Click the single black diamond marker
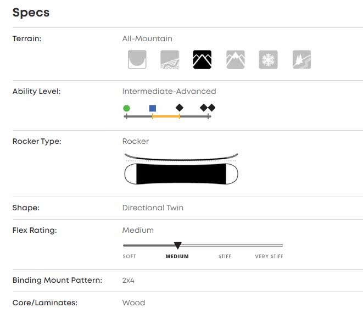This screenshot has width=363, height=313. (179, 108)
